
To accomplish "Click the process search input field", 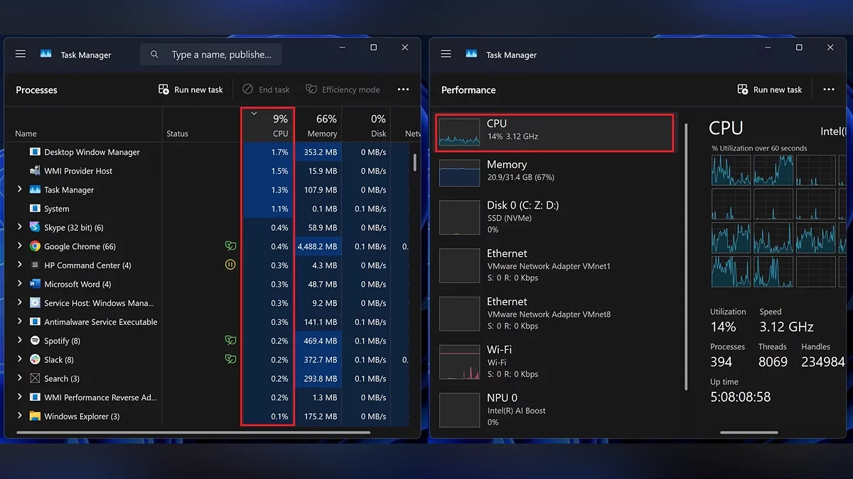I will pyautogui.click(x=211, y=55).
